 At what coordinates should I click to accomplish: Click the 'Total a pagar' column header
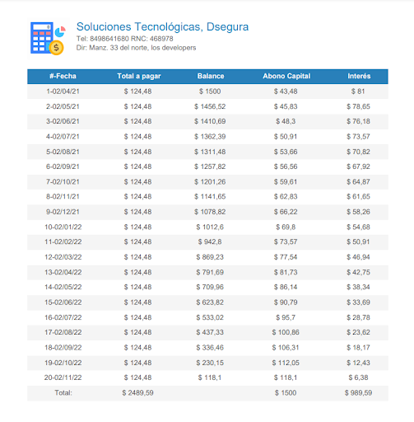pos(139,76)
